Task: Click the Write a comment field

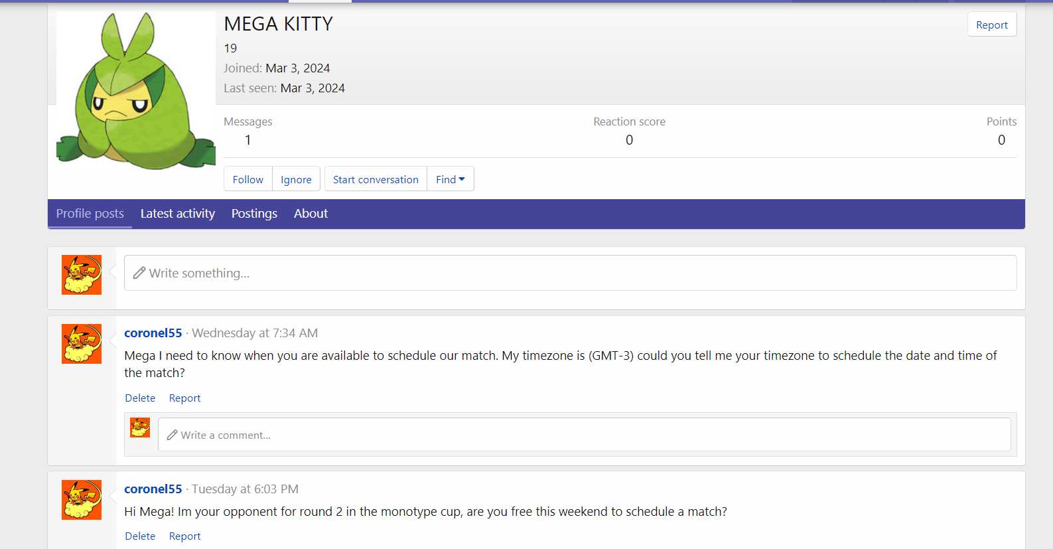Action: (x=584, y=435)
